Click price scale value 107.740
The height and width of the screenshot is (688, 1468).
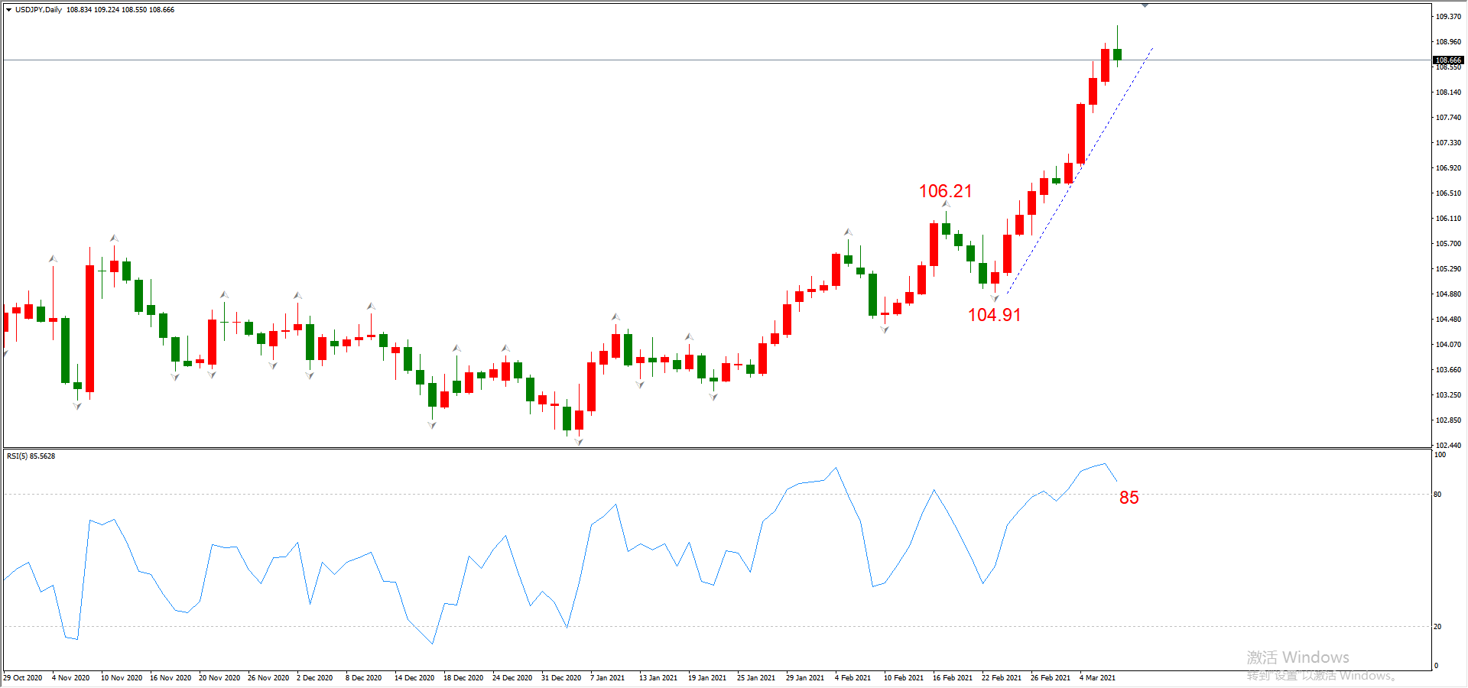click(1448, 118)
